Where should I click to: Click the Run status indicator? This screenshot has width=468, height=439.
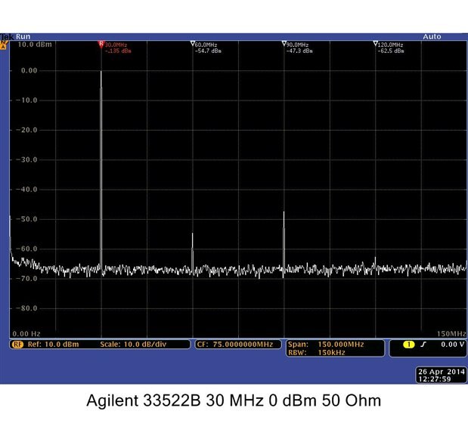point(23,37)
